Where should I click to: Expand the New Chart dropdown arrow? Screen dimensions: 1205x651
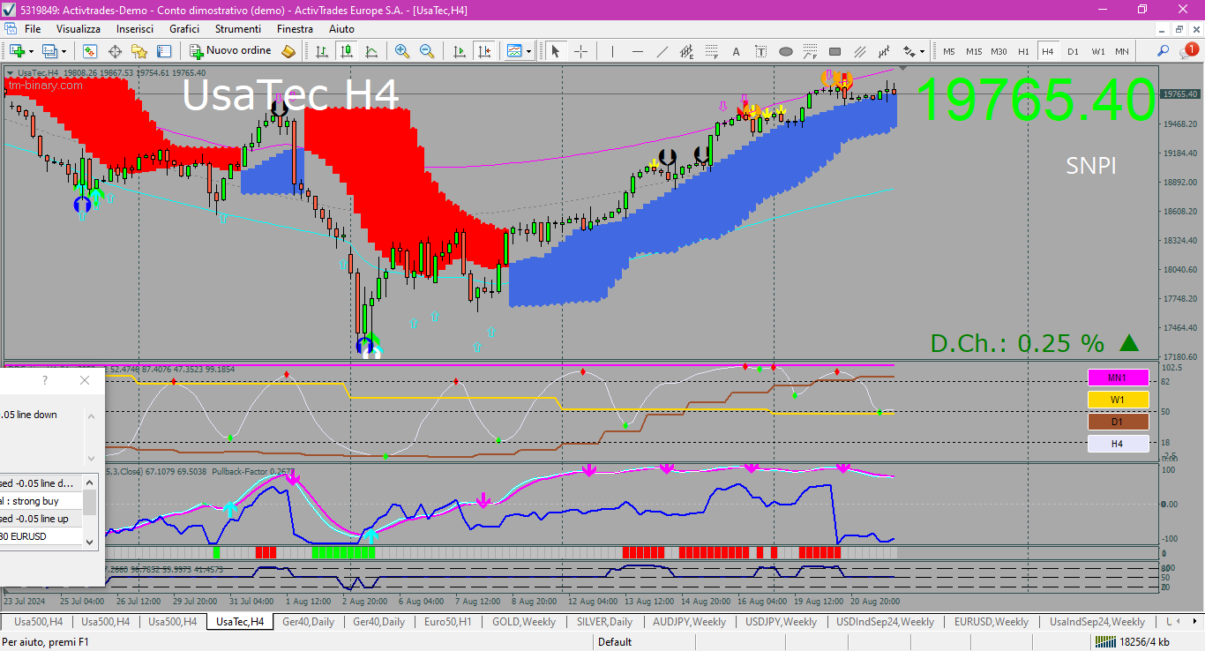pyautogui.click(x=32, y=51)
